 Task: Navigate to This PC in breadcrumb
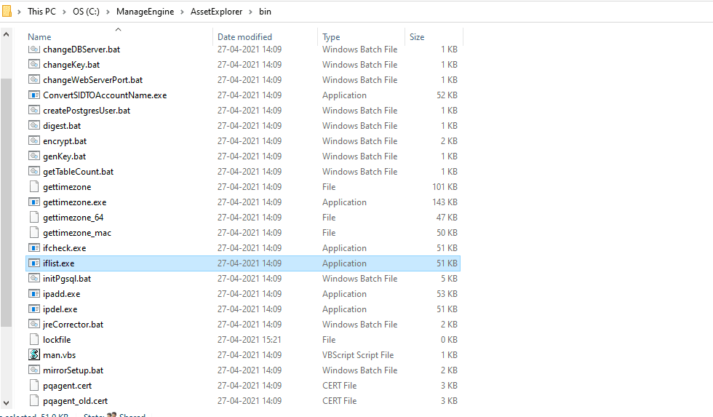[42, 12]
